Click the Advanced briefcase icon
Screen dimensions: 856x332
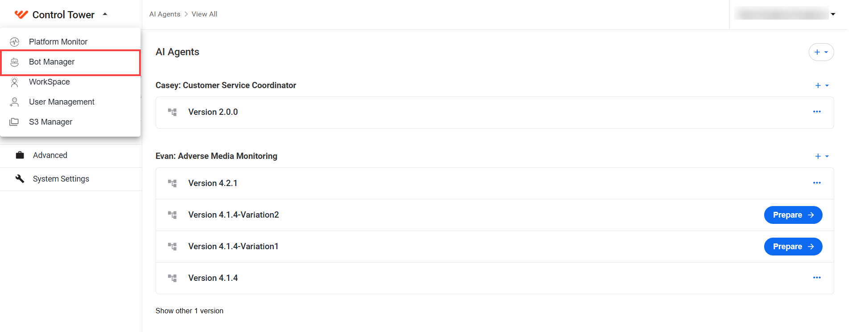tap(20, 155)
